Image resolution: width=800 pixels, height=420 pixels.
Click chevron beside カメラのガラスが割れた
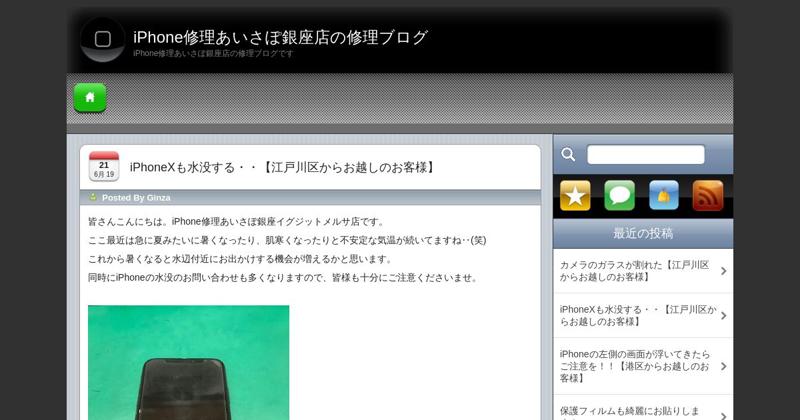(723, 271)
